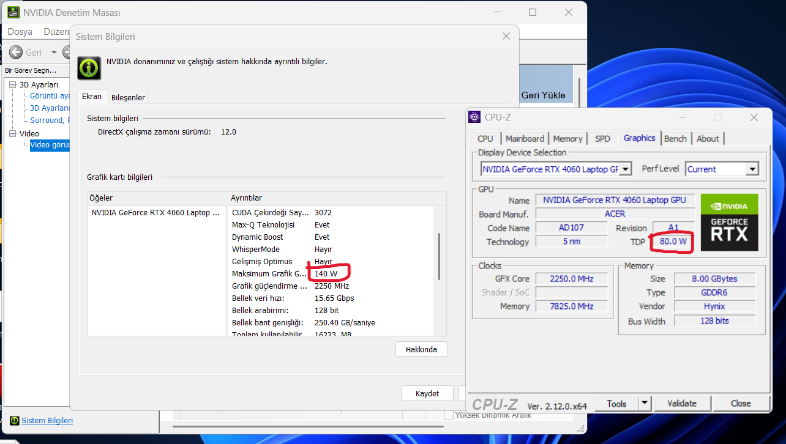The image size is (786, 444).
Task: Click the memory Size 8.00 GBytes field
Action: click(714, 279)
